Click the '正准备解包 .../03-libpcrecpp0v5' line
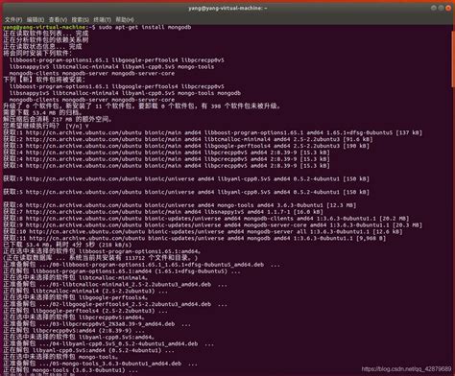The width and height of the screenshot is (455, 376). point(97,324)
